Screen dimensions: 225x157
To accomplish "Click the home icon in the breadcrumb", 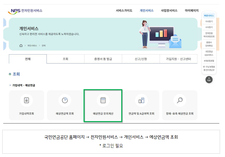I will (x=21, y=46).
